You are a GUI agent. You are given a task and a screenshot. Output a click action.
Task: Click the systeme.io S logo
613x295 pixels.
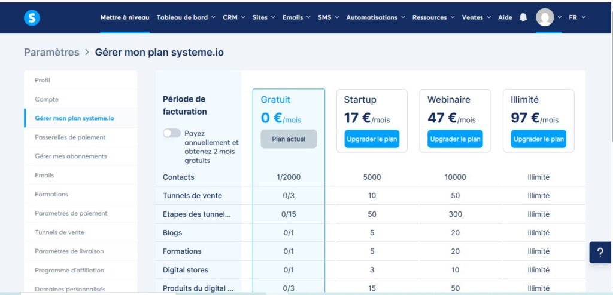(x=32, y=17)
